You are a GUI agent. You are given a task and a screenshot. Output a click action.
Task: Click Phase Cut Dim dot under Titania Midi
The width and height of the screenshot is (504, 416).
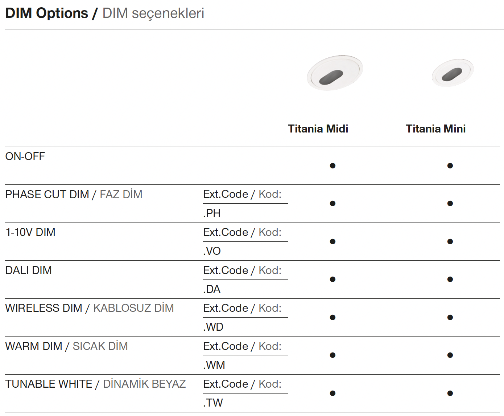point(332,204)
